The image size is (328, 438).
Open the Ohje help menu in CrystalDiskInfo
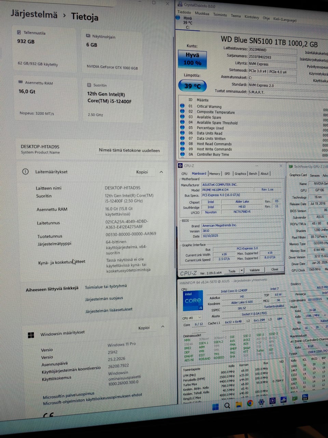pos(266,18)
